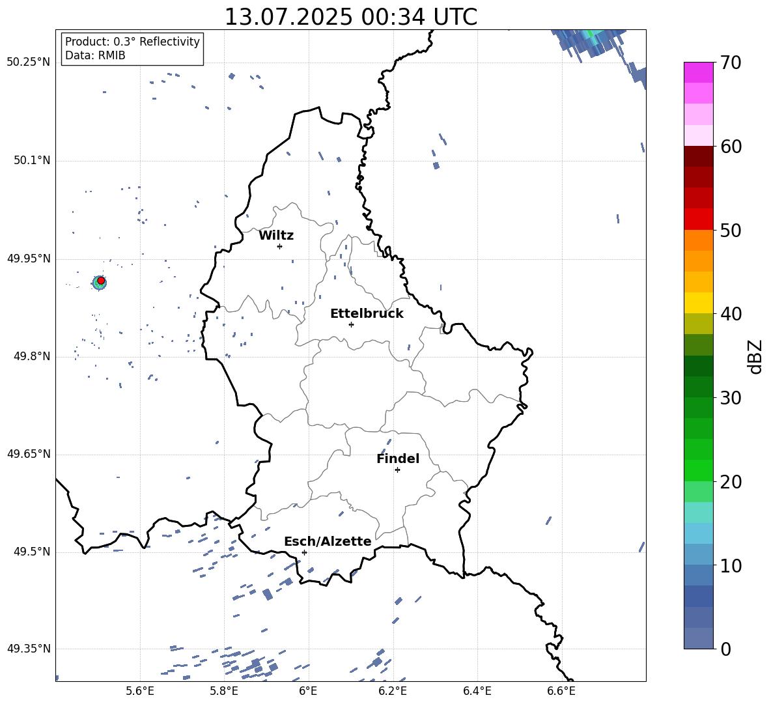Click the bright green colorbar swatch above 20
The image size is (771, 704).
[x=698, y=470]
